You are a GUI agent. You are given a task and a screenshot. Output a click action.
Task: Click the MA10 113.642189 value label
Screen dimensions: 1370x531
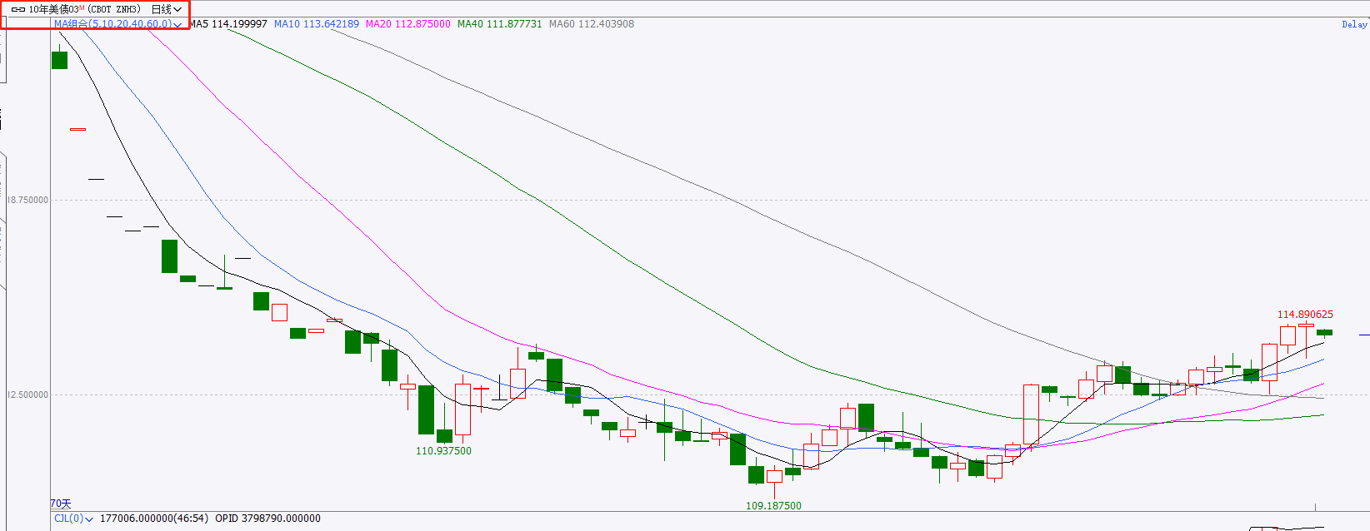click(x=317, y=24)
